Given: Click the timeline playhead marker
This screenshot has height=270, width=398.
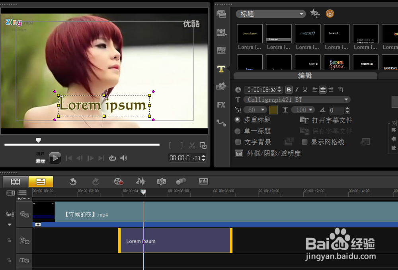Looking at the screenshot, I should [143, 192].
